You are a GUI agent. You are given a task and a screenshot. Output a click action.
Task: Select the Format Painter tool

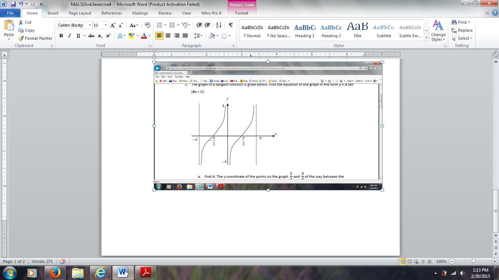tap(35, 38)
